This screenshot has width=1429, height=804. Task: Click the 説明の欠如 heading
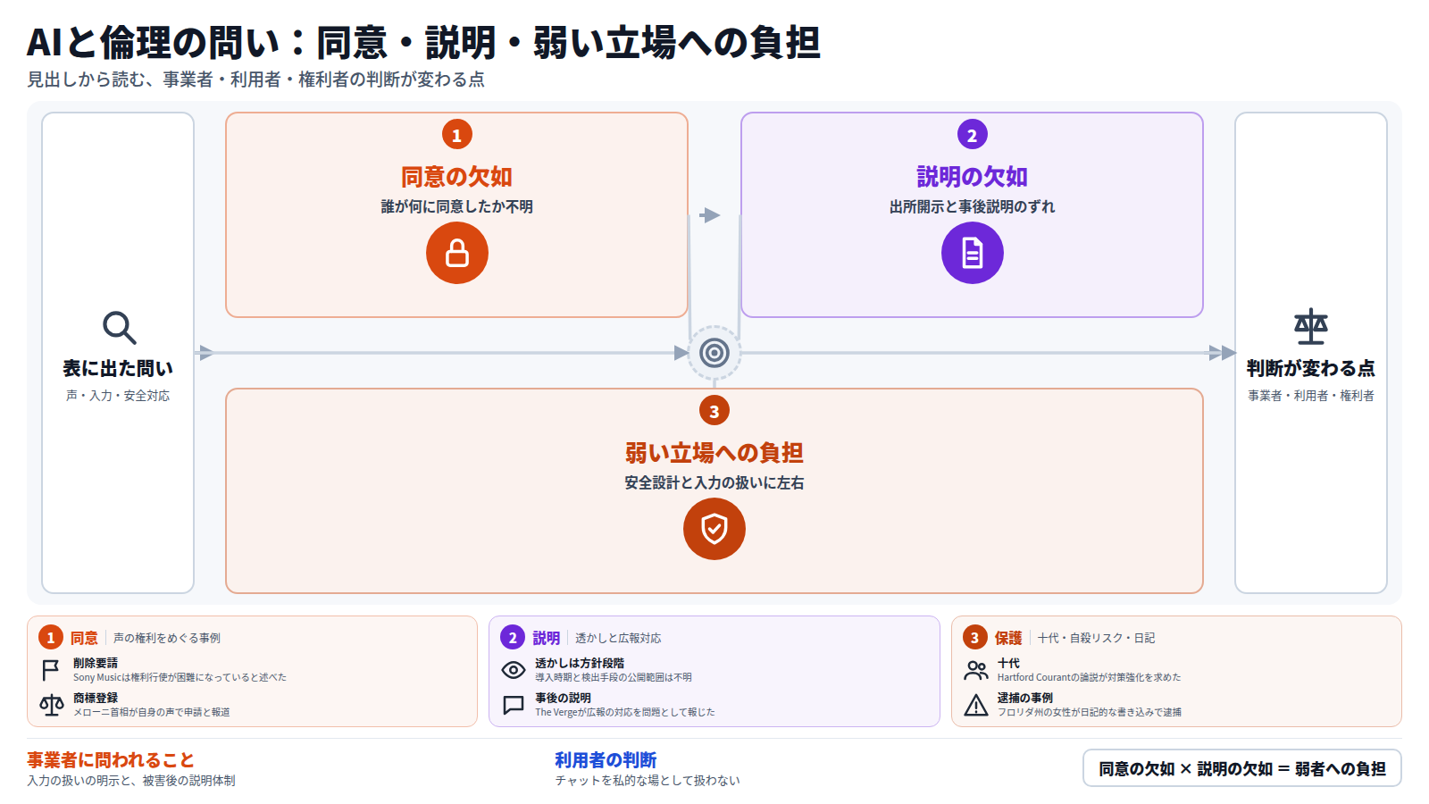coord(973,177)
